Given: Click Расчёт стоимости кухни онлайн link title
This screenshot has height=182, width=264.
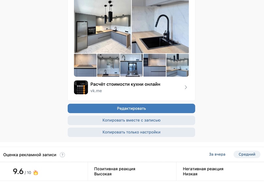Looking at the screenshot, I should pos(125,84).
